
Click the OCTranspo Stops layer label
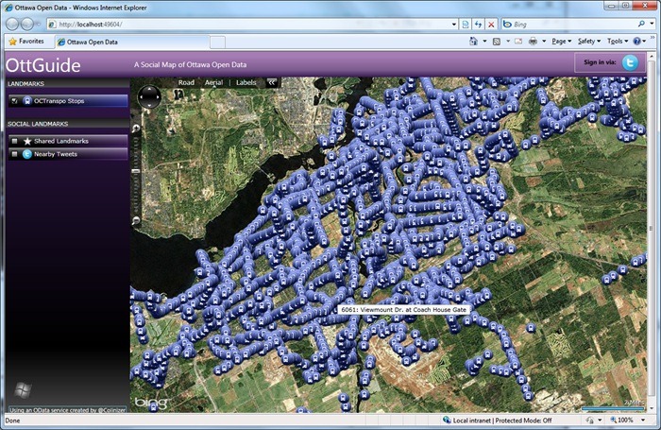pyautogui.click(x=59, y=101)
